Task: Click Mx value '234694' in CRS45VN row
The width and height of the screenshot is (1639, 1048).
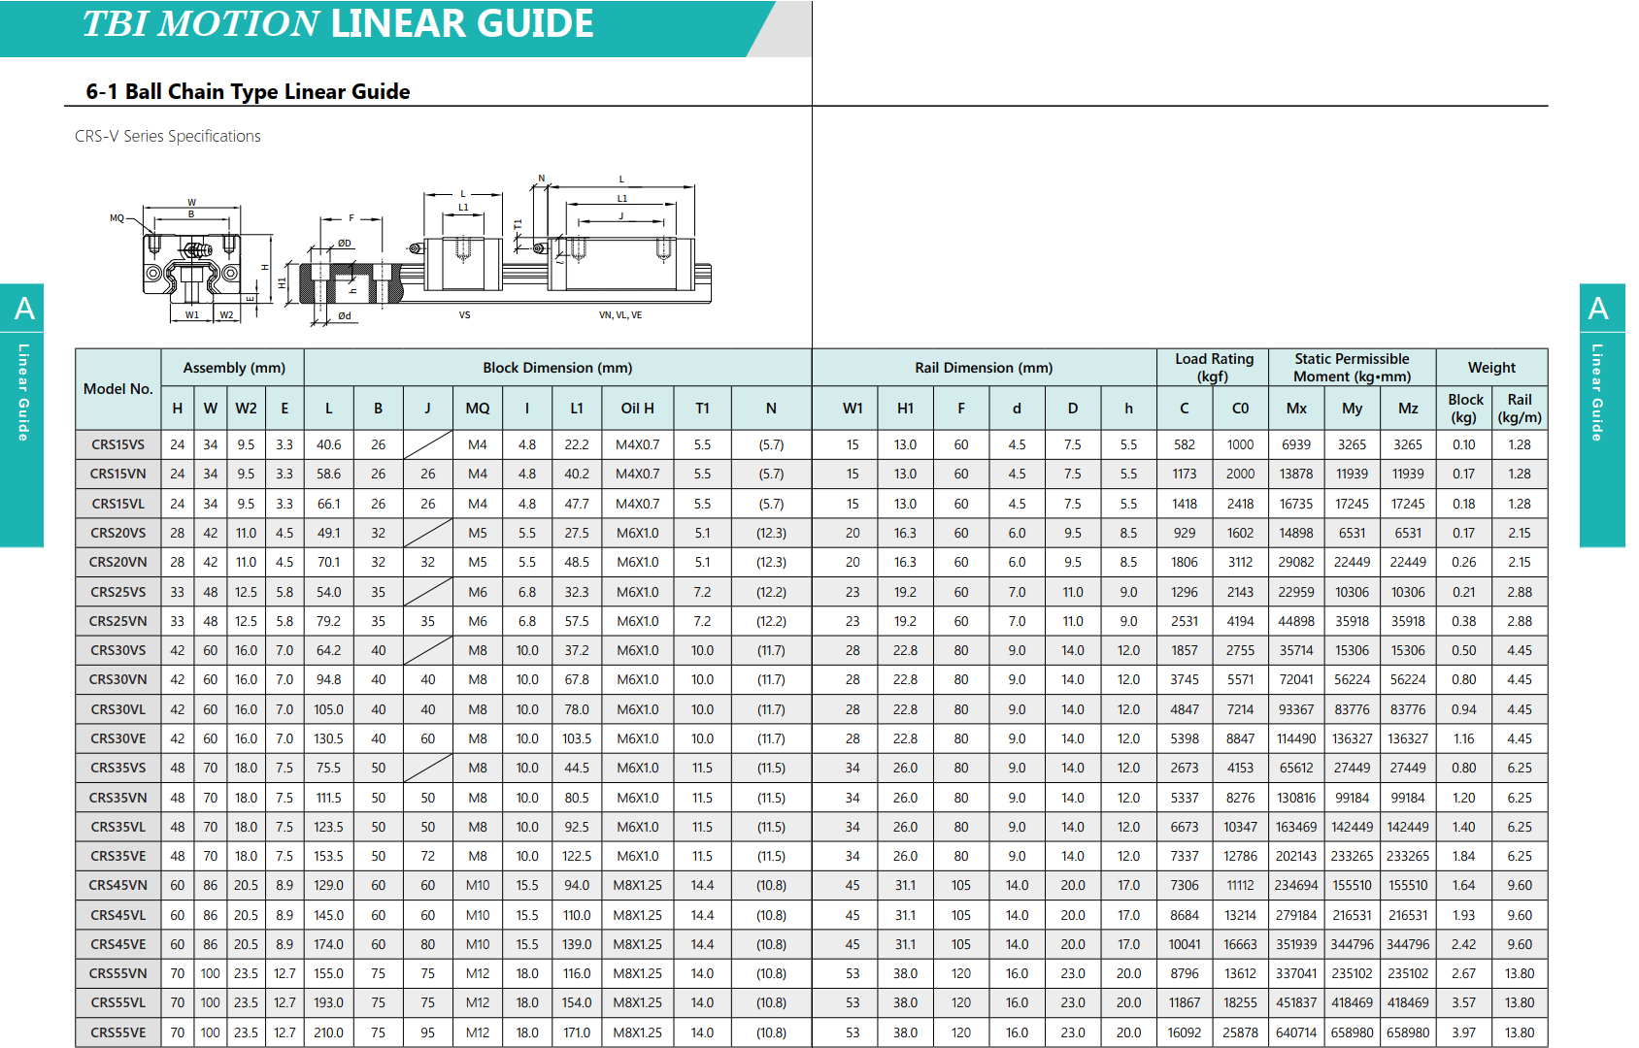Action: pyautogui.click(x=1296, y=885)
